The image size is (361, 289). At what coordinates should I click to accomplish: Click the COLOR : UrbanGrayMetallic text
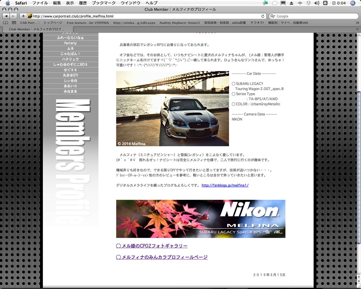(x=256, y=104)
